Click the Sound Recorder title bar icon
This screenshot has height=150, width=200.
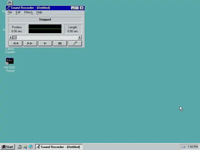tap(8, 8)
